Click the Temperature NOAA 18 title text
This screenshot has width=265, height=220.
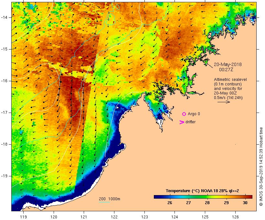(202, 191)
